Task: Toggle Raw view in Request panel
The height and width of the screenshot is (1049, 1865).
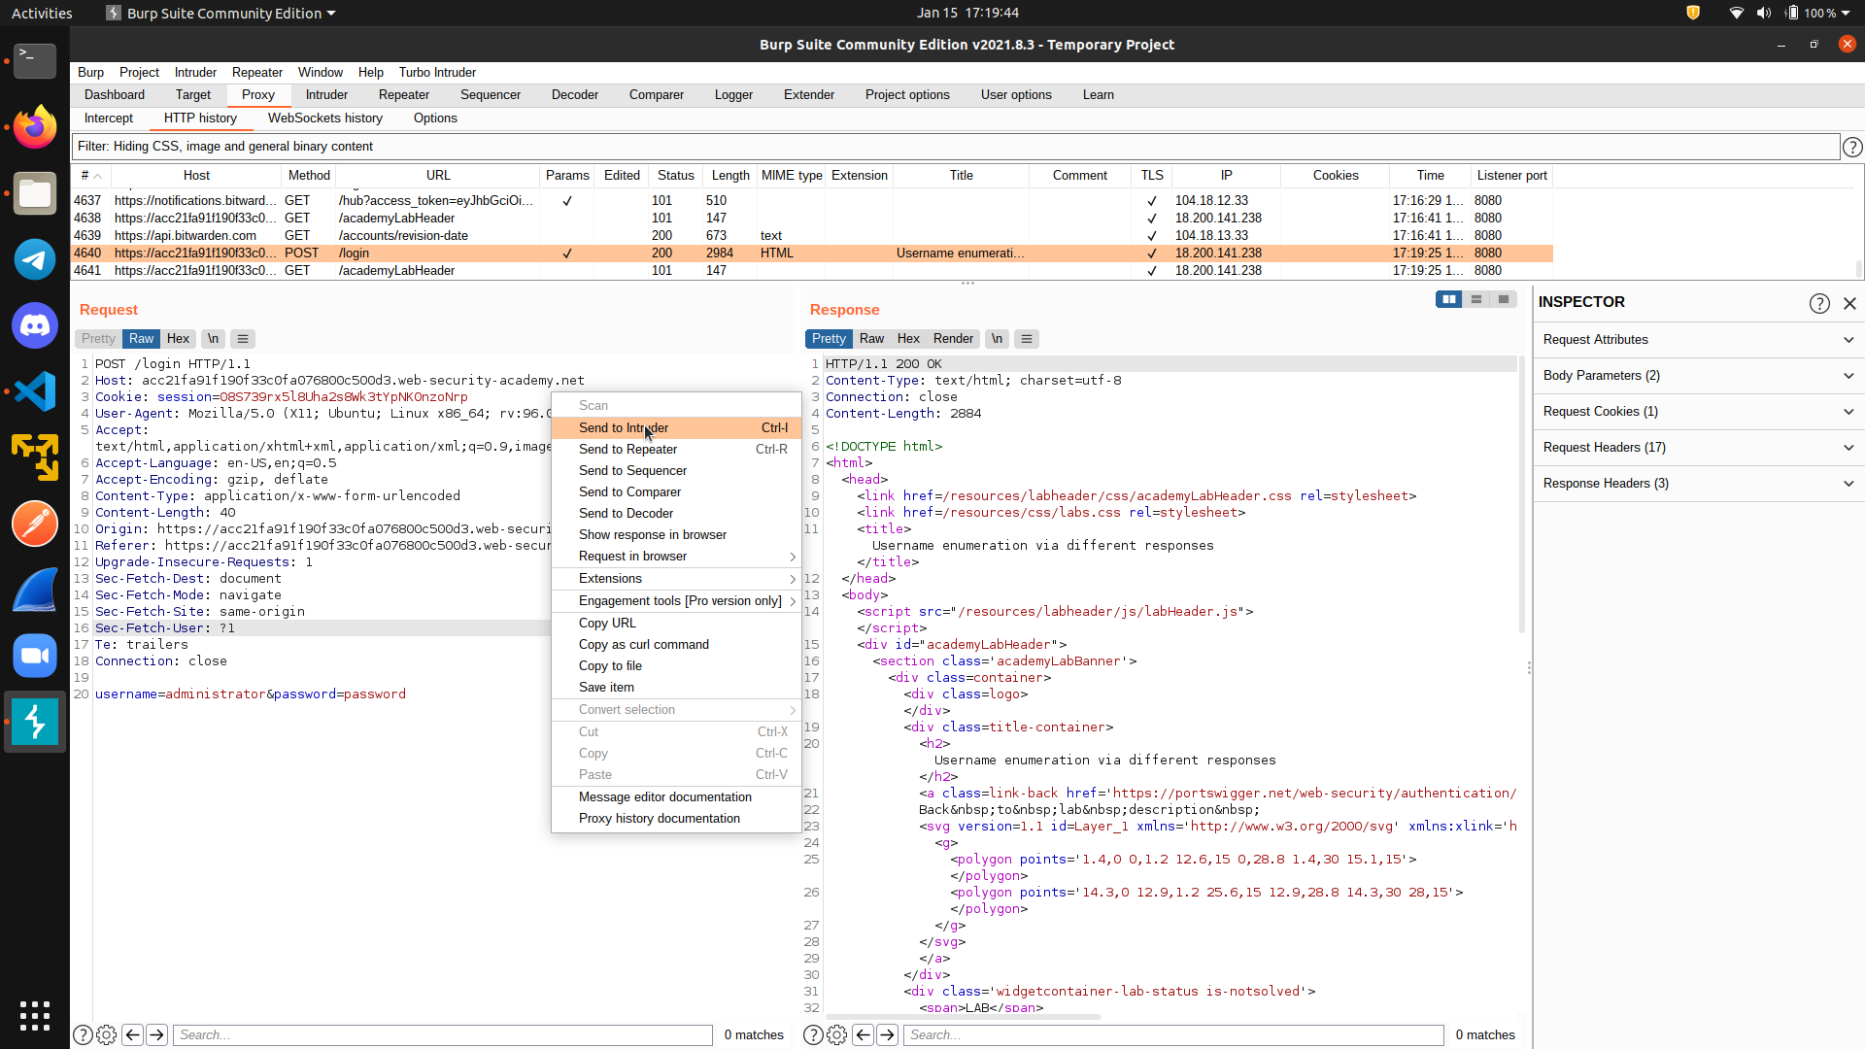Action: point(142,338)
